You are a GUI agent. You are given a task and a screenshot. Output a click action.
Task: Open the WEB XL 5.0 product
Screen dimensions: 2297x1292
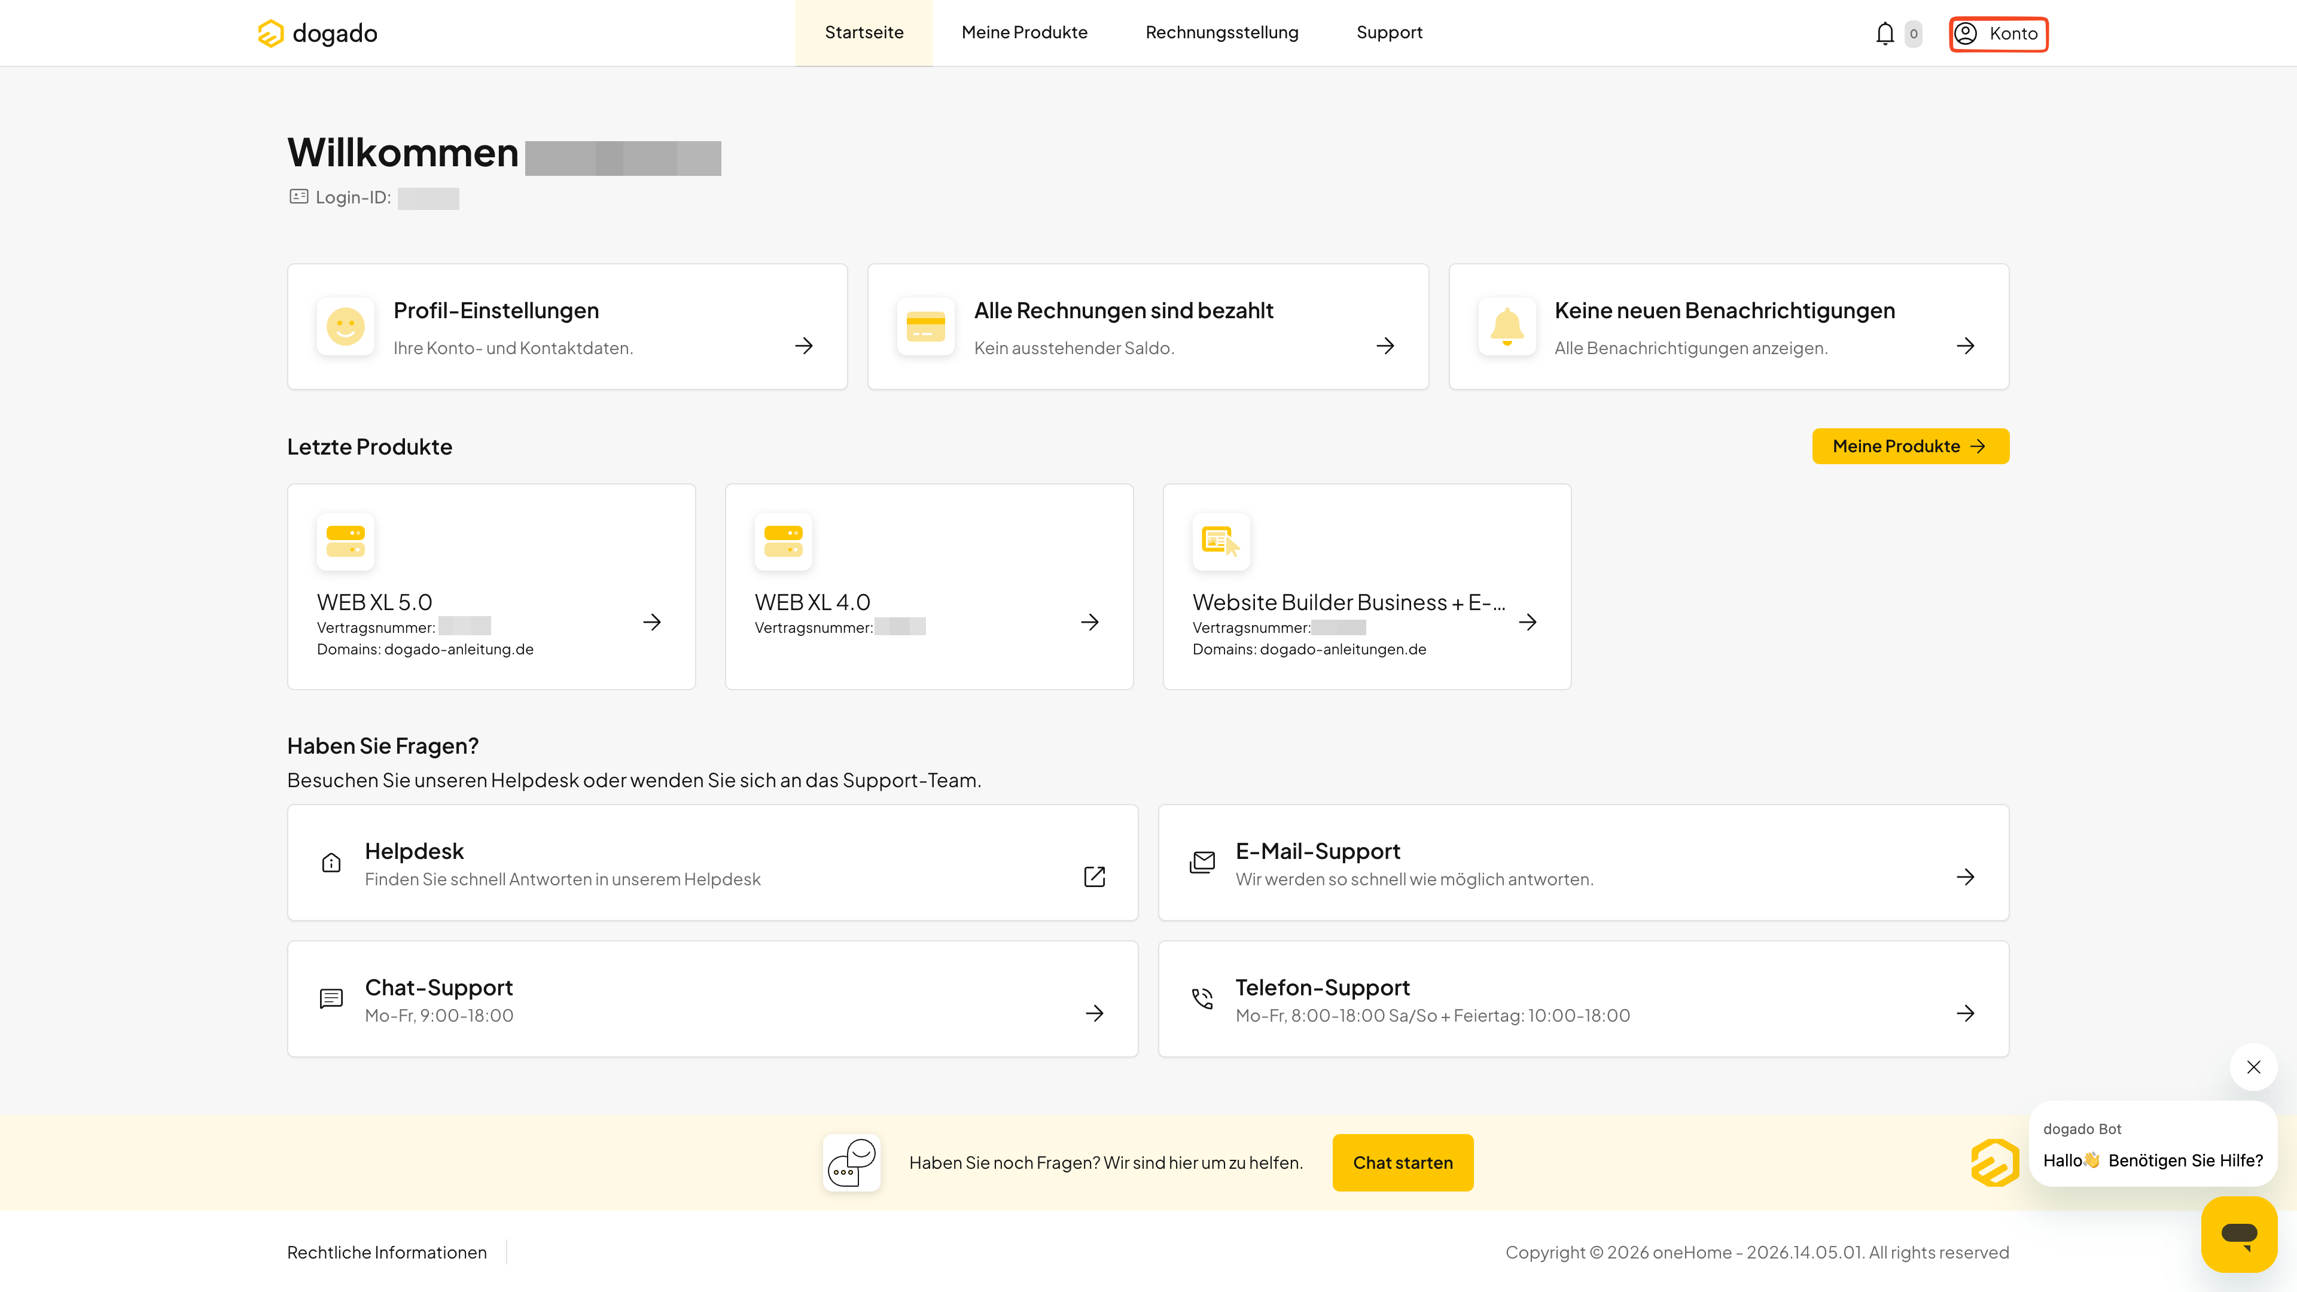pyautogui.click(x=374, y=602)
